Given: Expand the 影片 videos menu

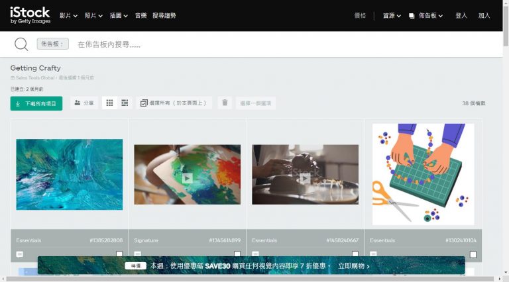Looking at the screenshot, I should point(68,16).
